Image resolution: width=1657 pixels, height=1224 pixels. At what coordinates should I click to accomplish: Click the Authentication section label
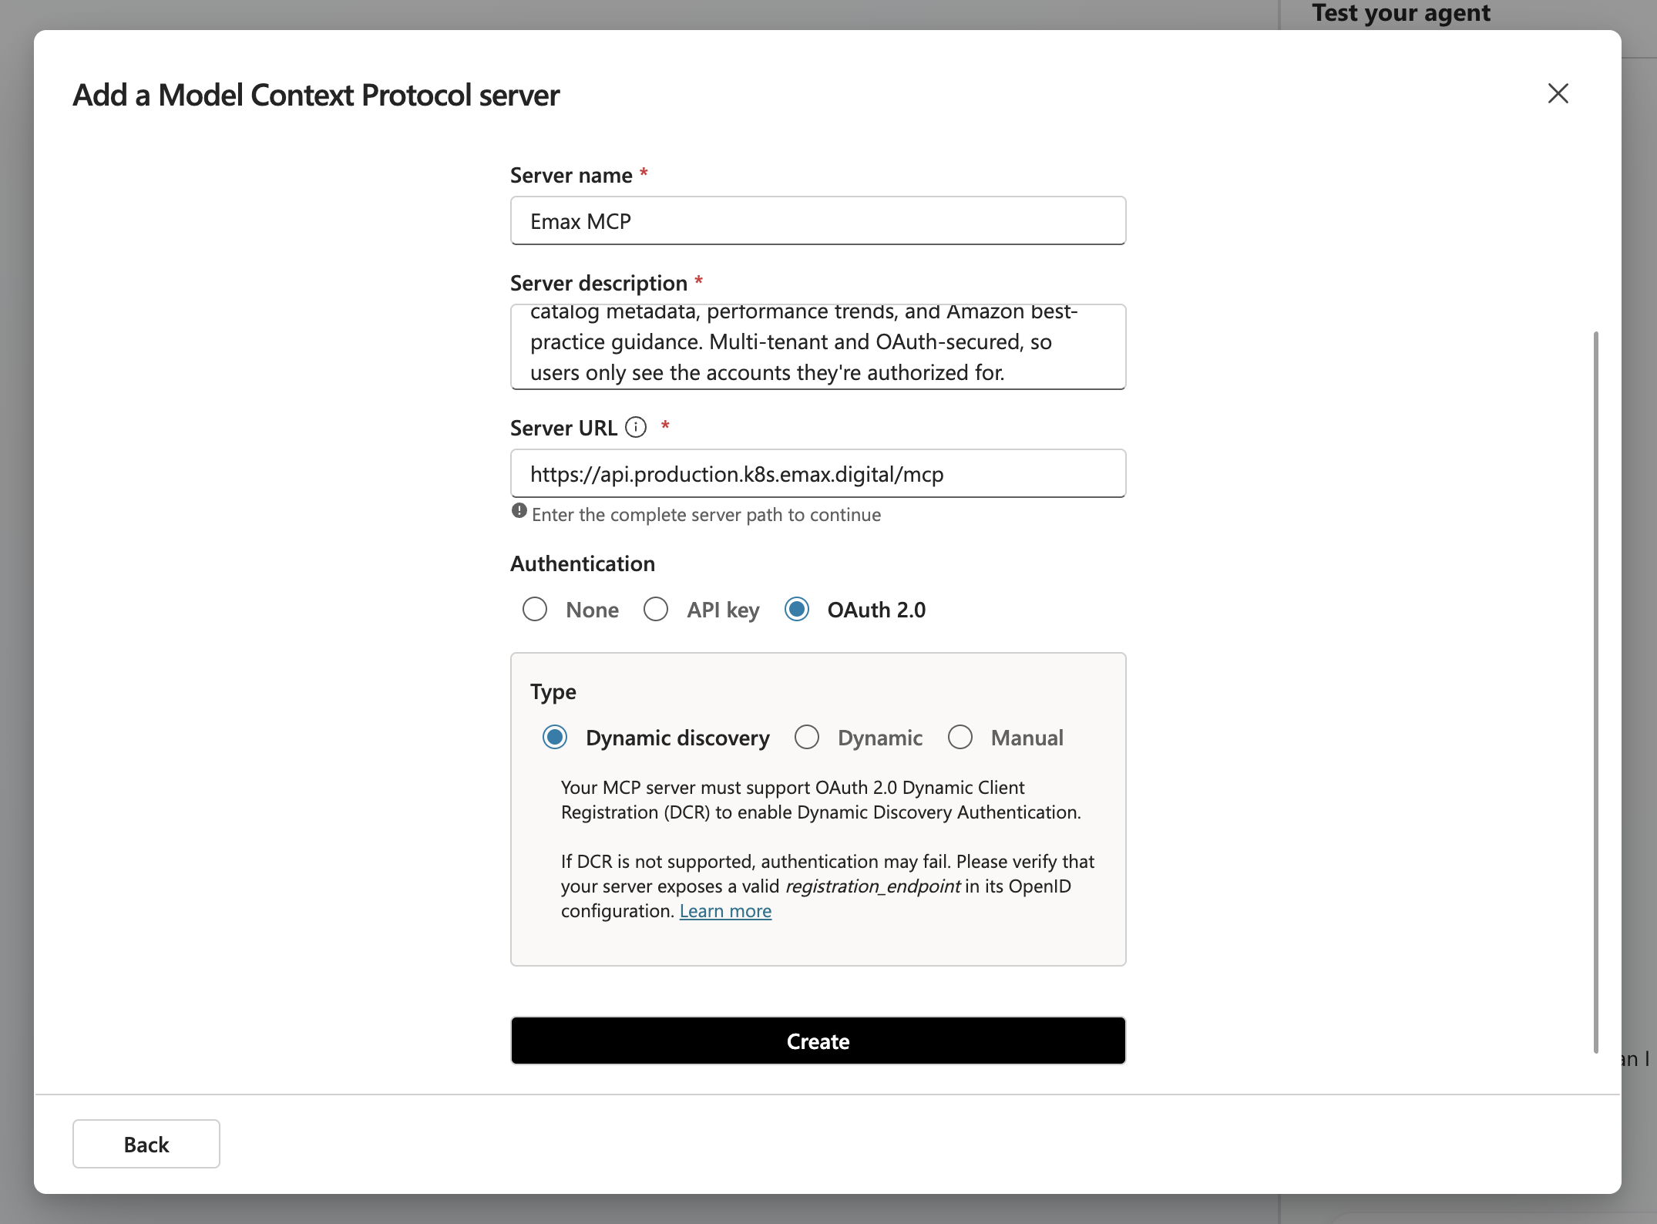[583, 563]
